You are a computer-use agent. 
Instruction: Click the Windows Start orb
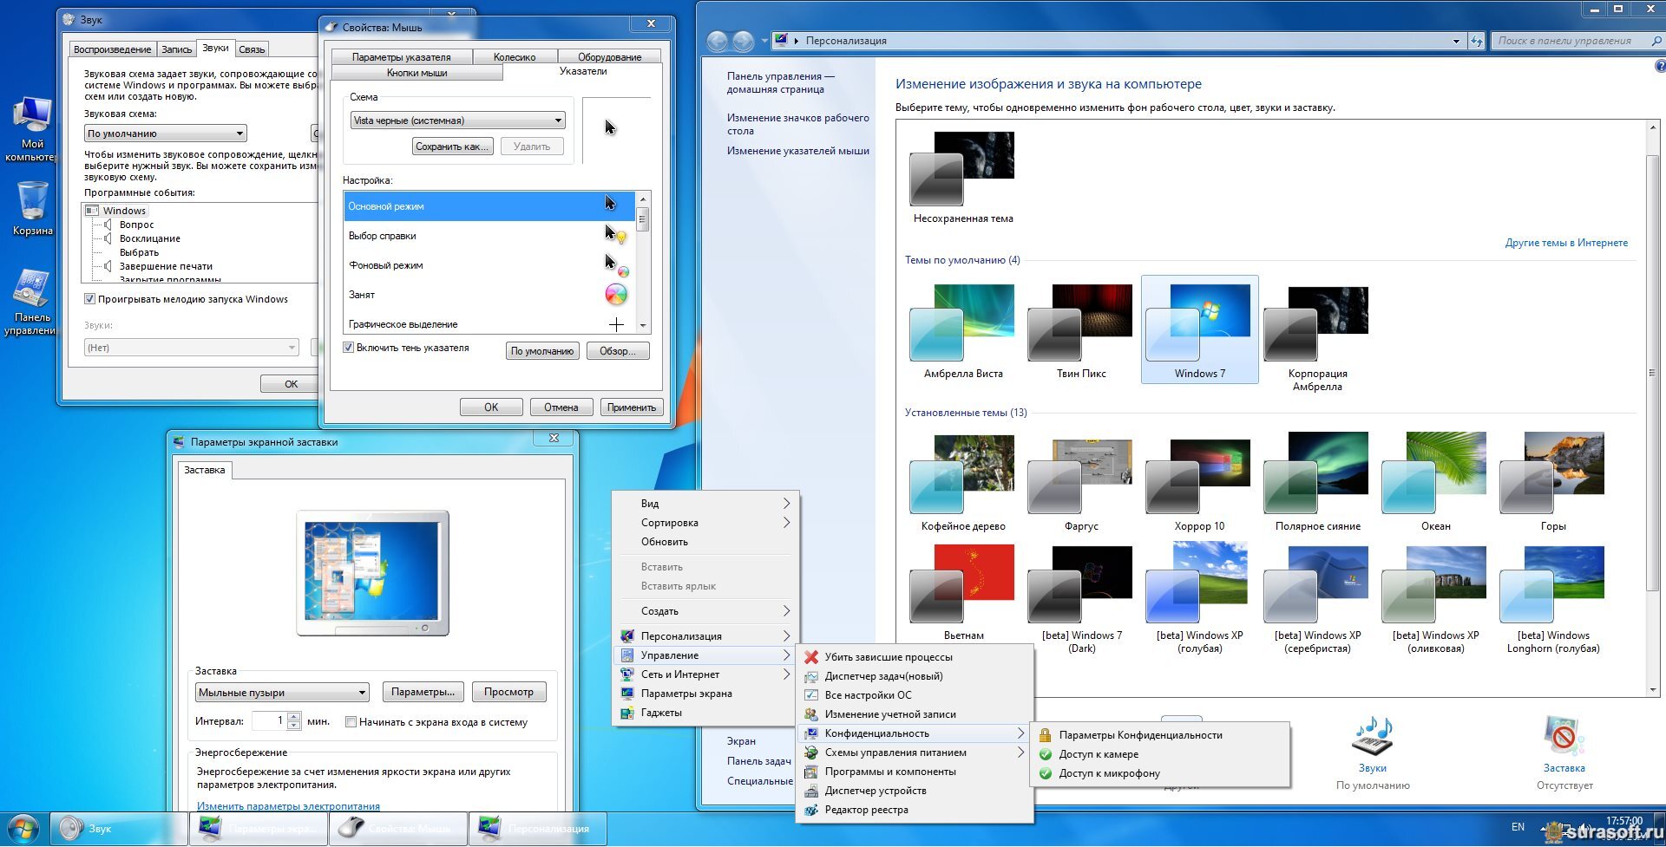[23, 829]
